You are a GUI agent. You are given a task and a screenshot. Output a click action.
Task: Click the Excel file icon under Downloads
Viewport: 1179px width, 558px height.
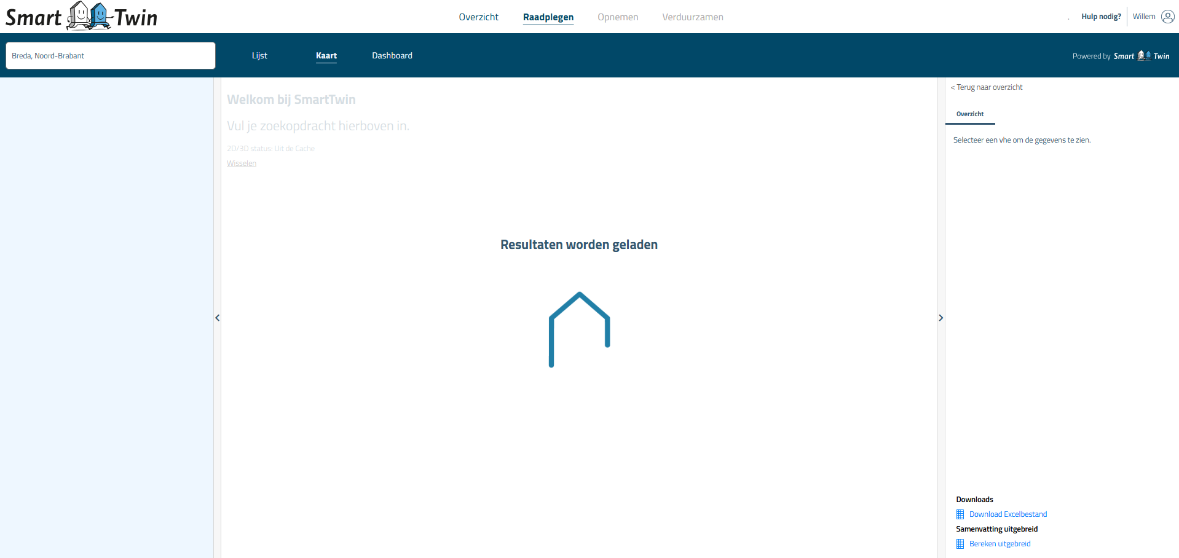click(x=960, y=514)
